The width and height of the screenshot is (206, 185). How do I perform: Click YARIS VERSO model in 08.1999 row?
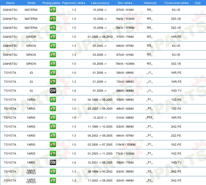(x=31, y=172)
